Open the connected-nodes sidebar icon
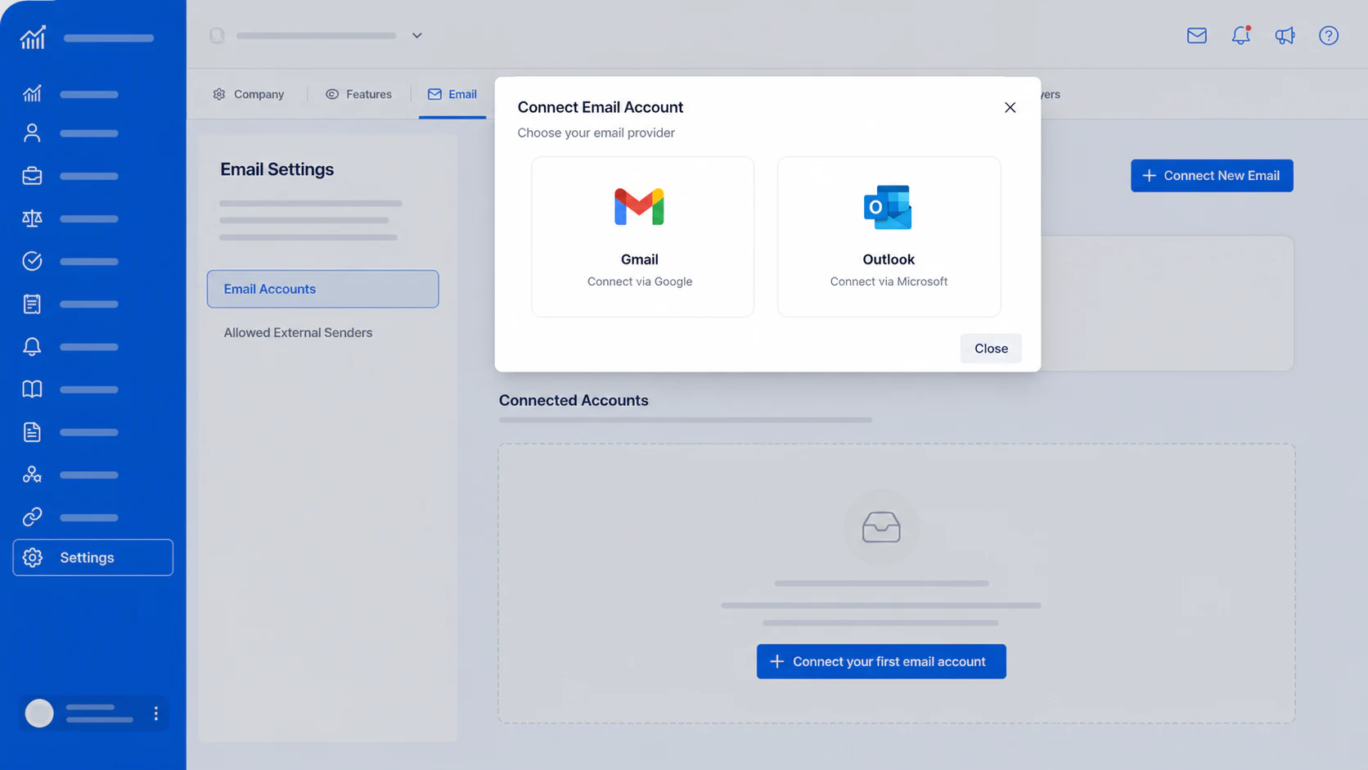The height and width of the screenshot is (770, 1368). (32, 475)
